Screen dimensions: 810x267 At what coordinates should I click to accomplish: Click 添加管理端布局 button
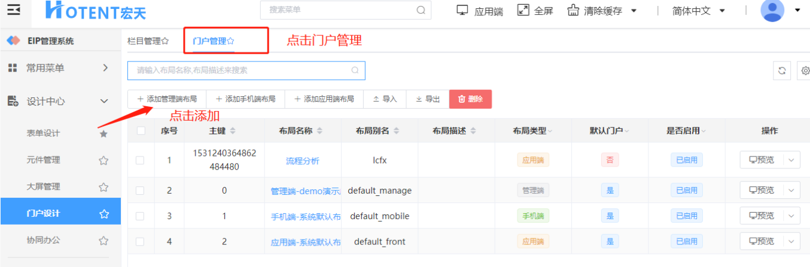[167, 99]
